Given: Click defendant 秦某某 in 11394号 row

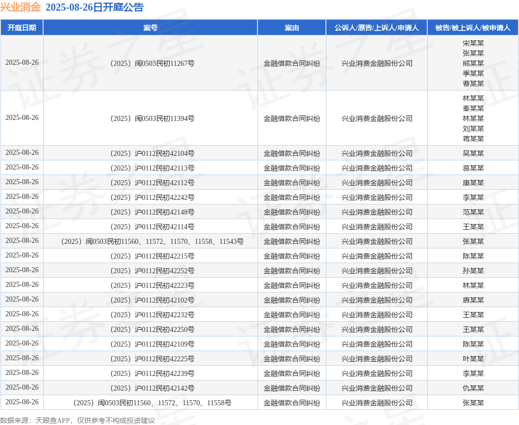Looking at the screenshot, I should tap(473, 108).
